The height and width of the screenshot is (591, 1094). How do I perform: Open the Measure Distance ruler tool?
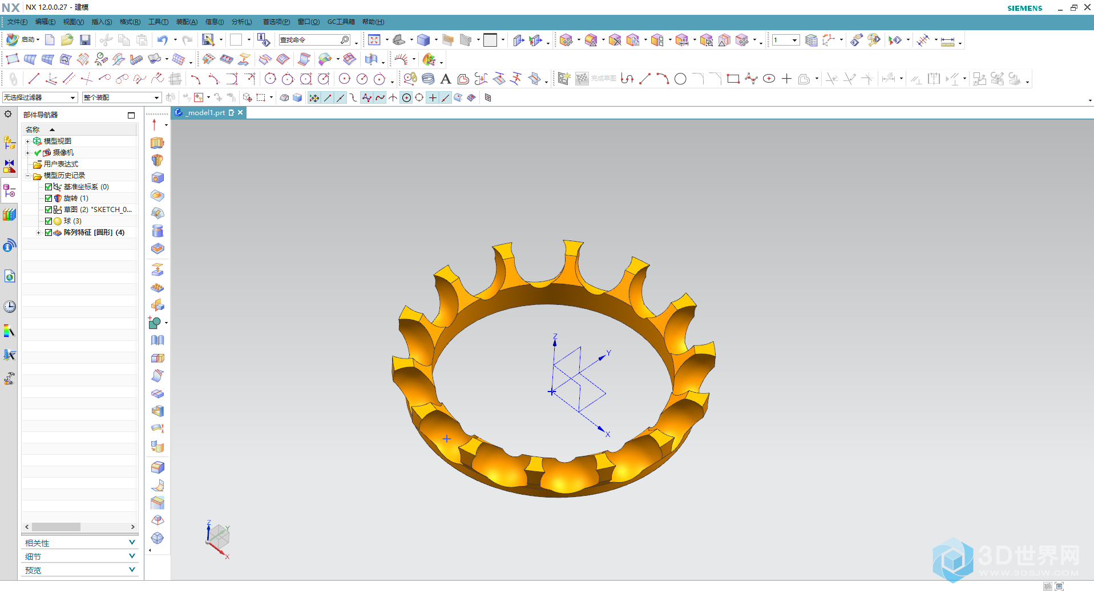[x=947, y=41]
